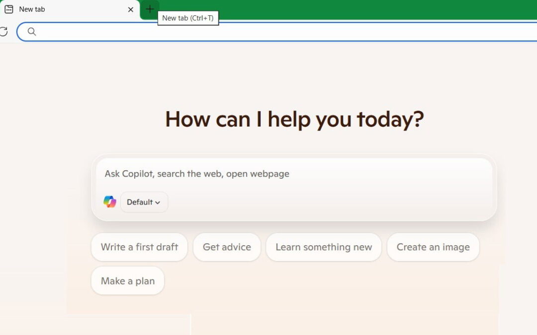The height and width of the screenshot is (335, 537).
Task: Close the New tab with its X button
Action: (x=130, y=9)
